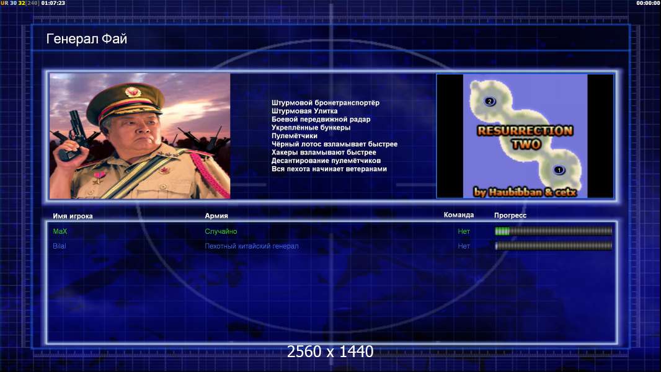Click 'Пулемётчики' line
This screenshot has width=661, height=372.
295,136
